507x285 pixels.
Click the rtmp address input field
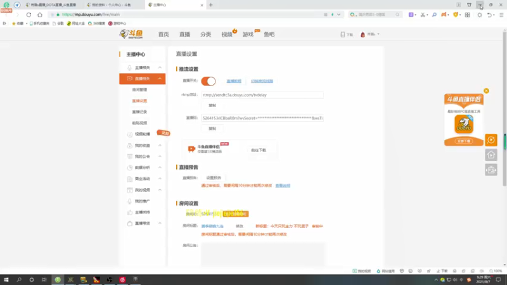tap(262, 95)
